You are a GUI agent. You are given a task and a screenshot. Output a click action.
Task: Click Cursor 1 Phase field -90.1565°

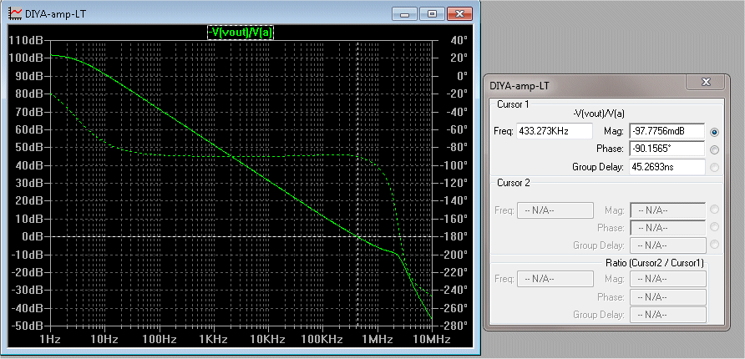tap(667, 149)
